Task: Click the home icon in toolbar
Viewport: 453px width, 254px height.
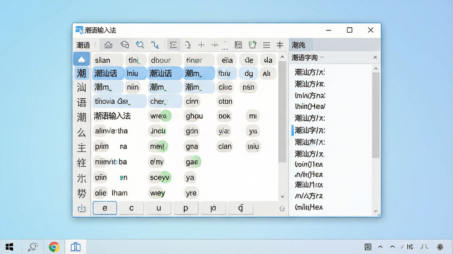Action: click(108, 45)
